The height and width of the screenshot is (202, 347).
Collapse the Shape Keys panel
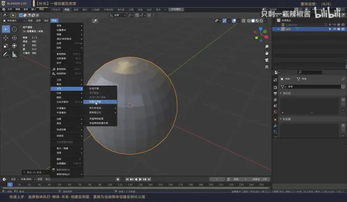pyautogui.click(x=281, y=119)
